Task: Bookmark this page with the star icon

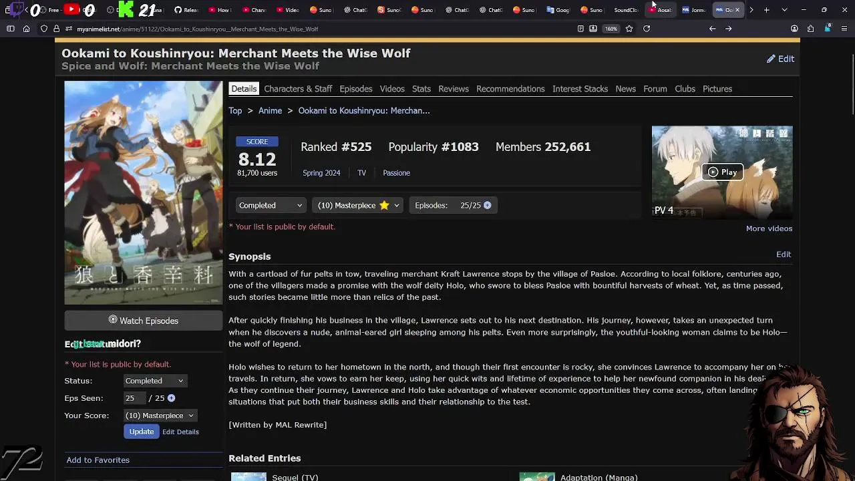Action: [629, 29]
